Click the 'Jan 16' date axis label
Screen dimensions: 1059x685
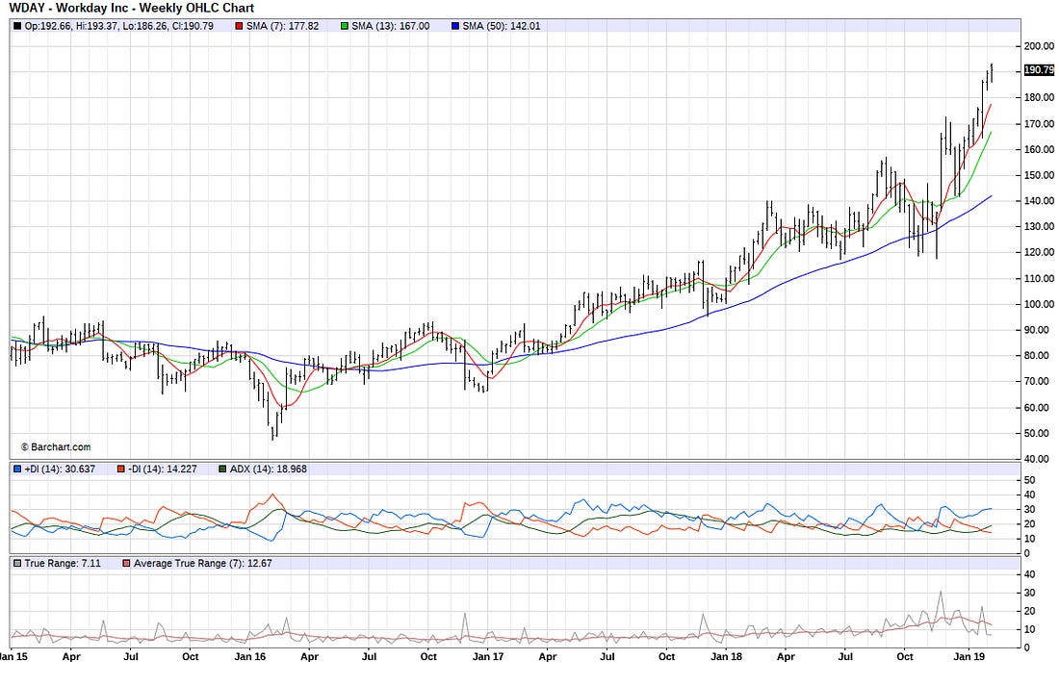tap(250, 656)
